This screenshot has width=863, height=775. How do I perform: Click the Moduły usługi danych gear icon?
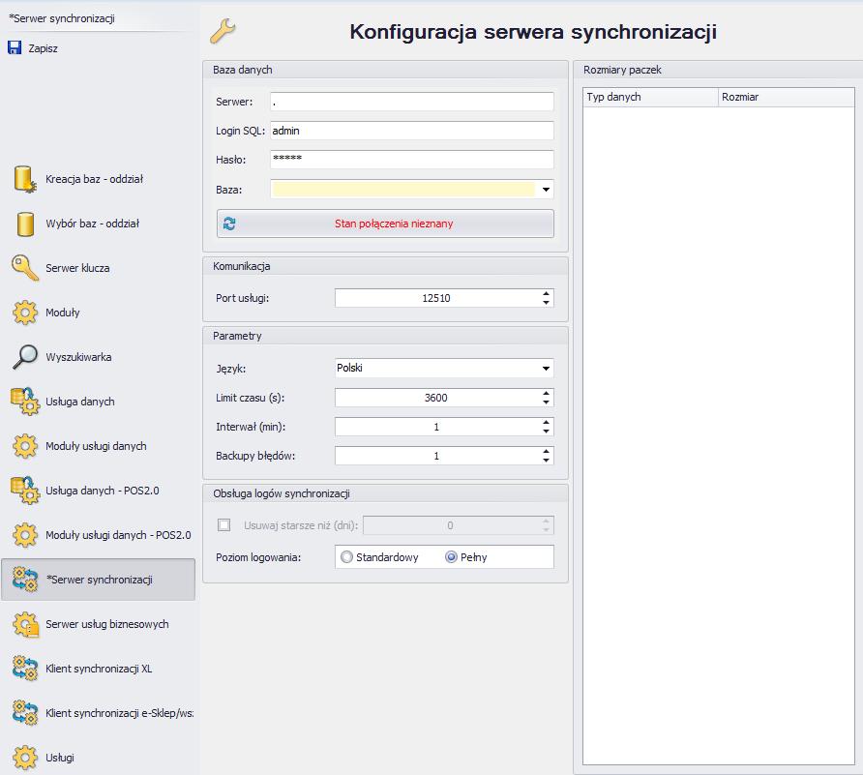25,446
